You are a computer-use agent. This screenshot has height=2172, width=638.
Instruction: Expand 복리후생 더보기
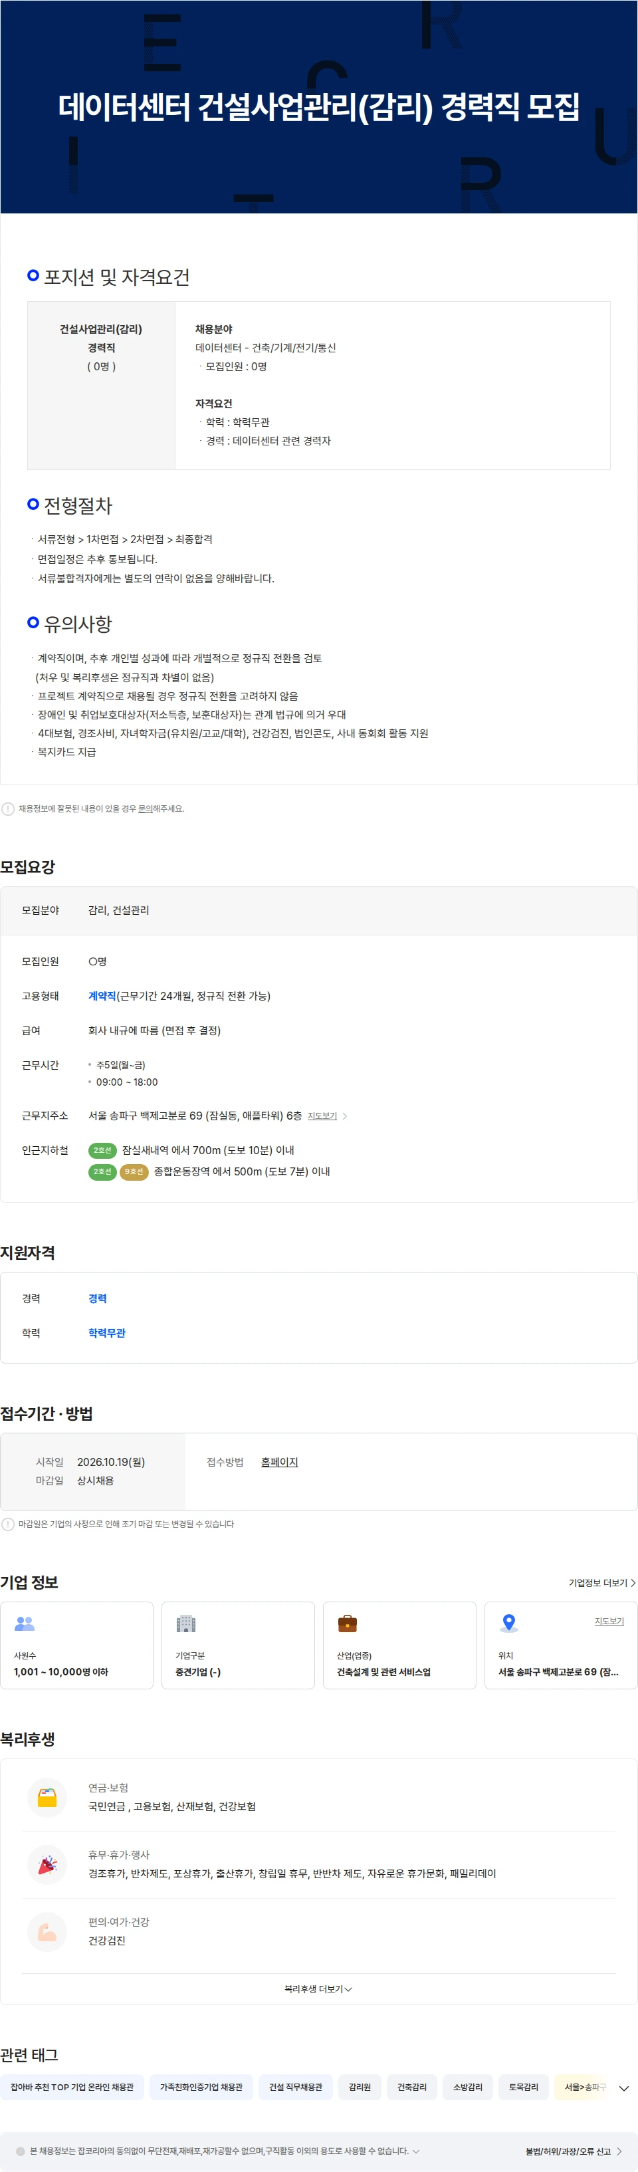pos(318,1989)
